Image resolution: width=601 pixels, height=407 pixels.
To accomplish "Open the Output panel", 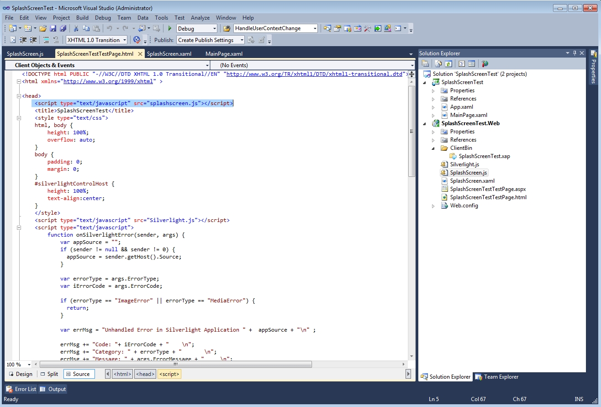I will [53, 389].
